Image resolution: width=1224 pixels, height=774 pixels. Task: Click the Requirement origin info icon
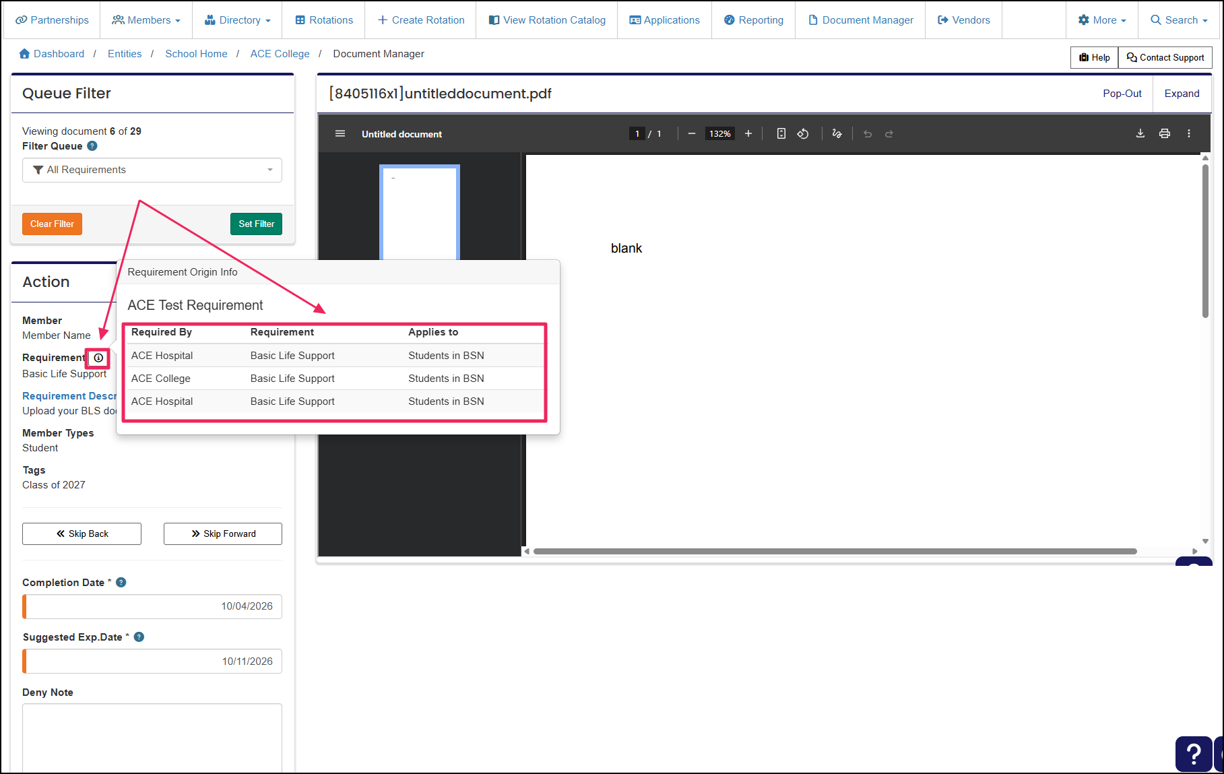pos(98,358)
